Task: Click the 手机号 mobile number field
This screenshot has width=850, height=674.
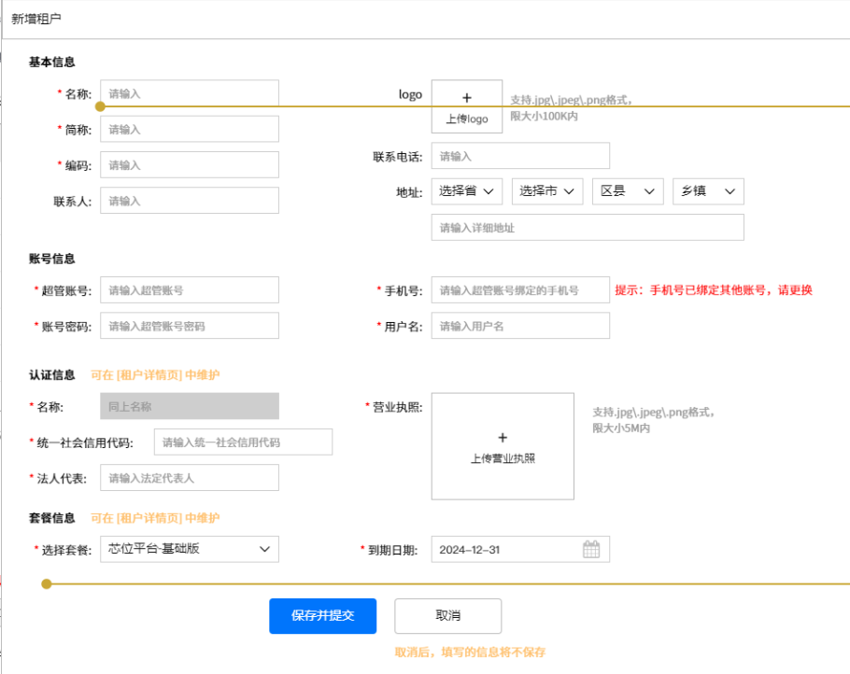Action: tap(520, 290)
